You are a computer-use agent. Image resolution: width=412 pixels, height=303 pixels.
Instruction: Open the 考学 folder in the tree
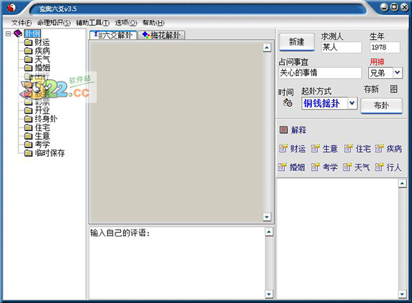(x=37, y=144)
